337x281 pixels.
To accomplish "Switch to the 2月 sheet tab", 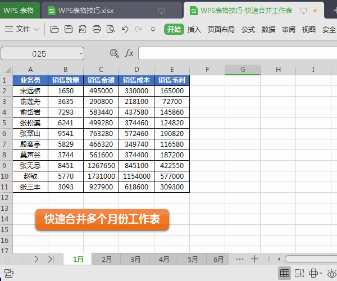I will coord(106,259).
